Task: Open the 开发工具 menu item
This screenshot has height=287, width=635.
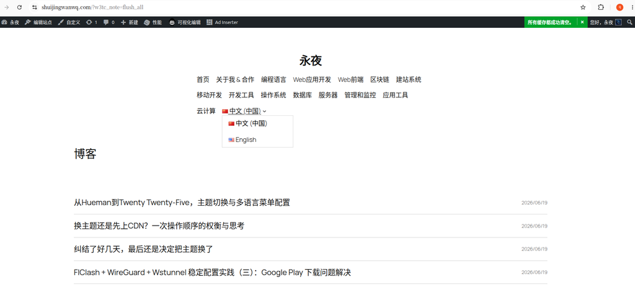Action: (x=241, y=95)
